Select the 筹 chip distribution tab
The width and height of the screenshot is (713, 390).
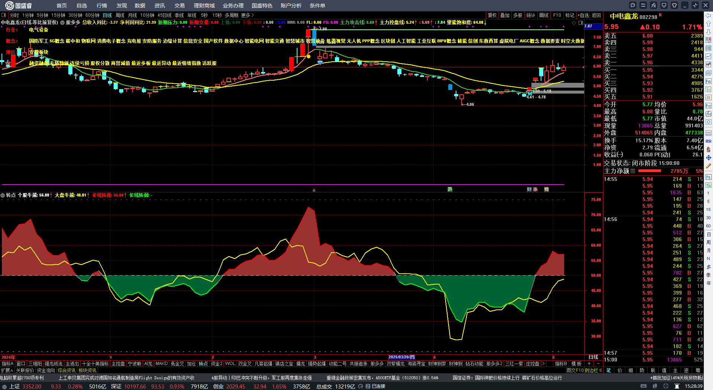click(698, 370)
